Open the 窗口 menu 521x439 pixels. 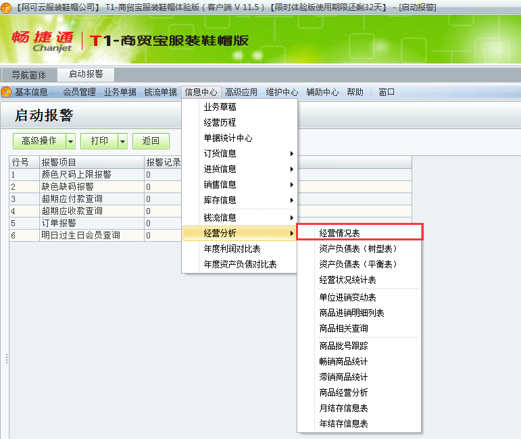(x=387, y=92)
